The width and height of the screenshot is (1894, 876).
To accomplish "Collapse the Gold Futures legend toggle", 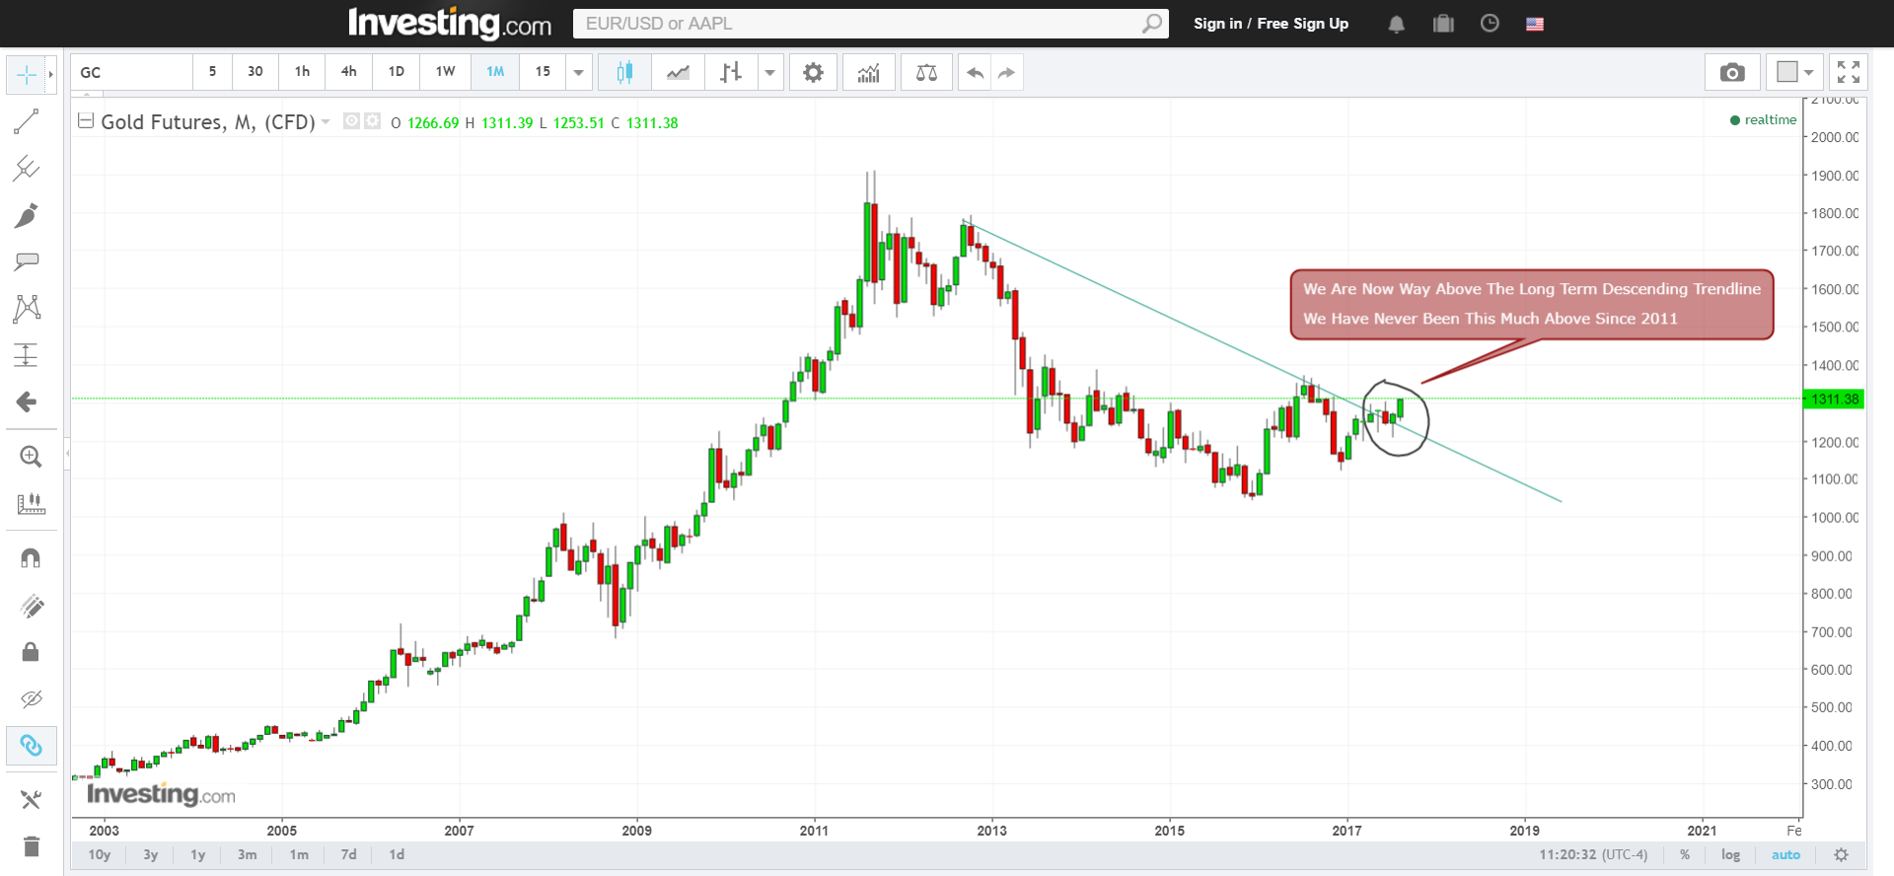I will (86, 121).
